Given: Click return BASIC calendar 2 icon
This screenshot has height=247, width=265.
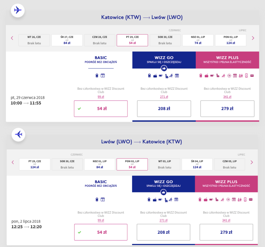Looking at the screenshot, I should click(103, 200).
